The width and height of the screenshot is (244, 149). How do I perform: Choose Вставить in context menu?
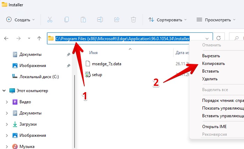pos(211,71)
